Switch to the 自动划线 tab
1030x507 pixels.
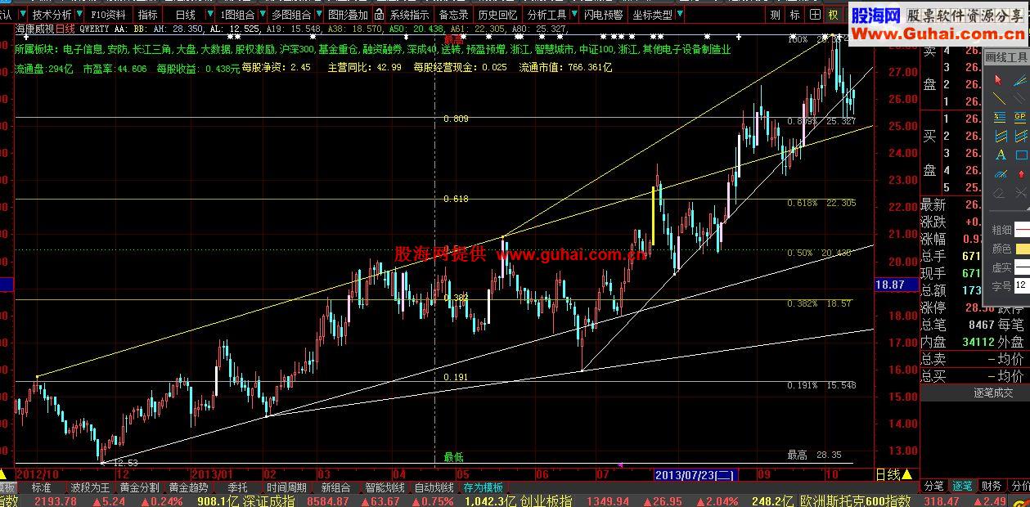point(434,487)
